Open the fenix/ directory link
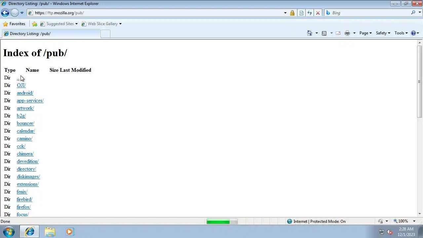The image size is (423, 238). (x=22, y=192)
